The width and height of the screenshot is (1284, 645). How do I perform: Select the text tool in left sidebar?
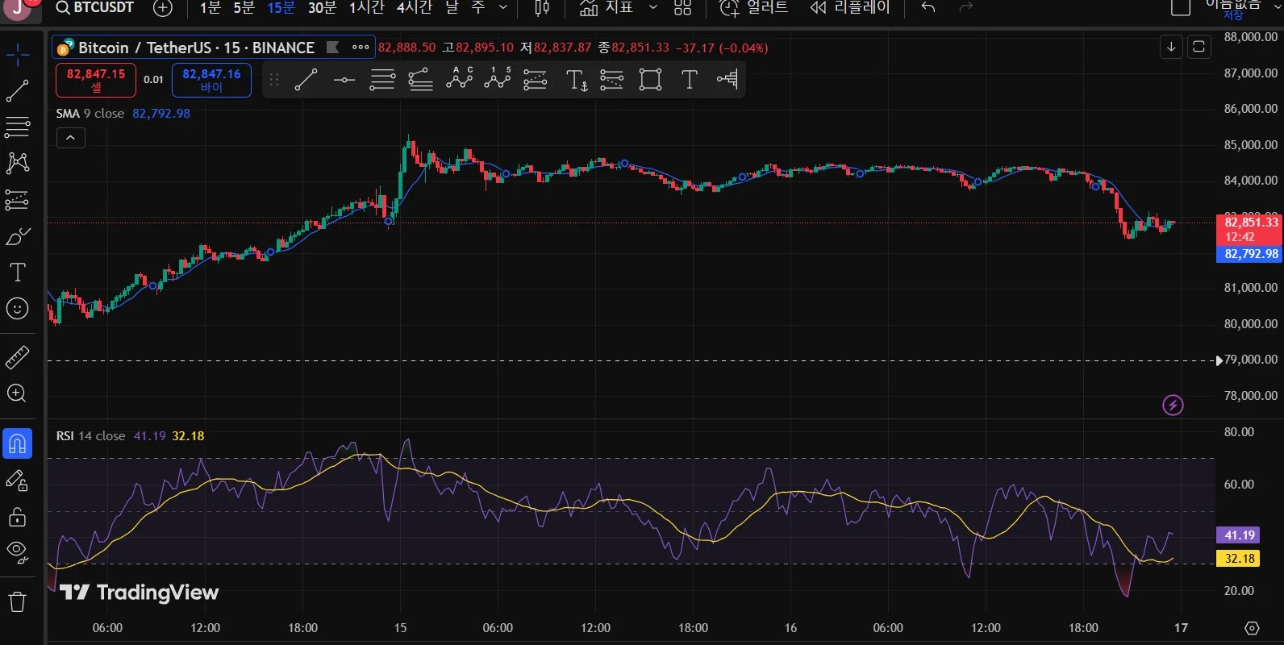coord(17,273)
